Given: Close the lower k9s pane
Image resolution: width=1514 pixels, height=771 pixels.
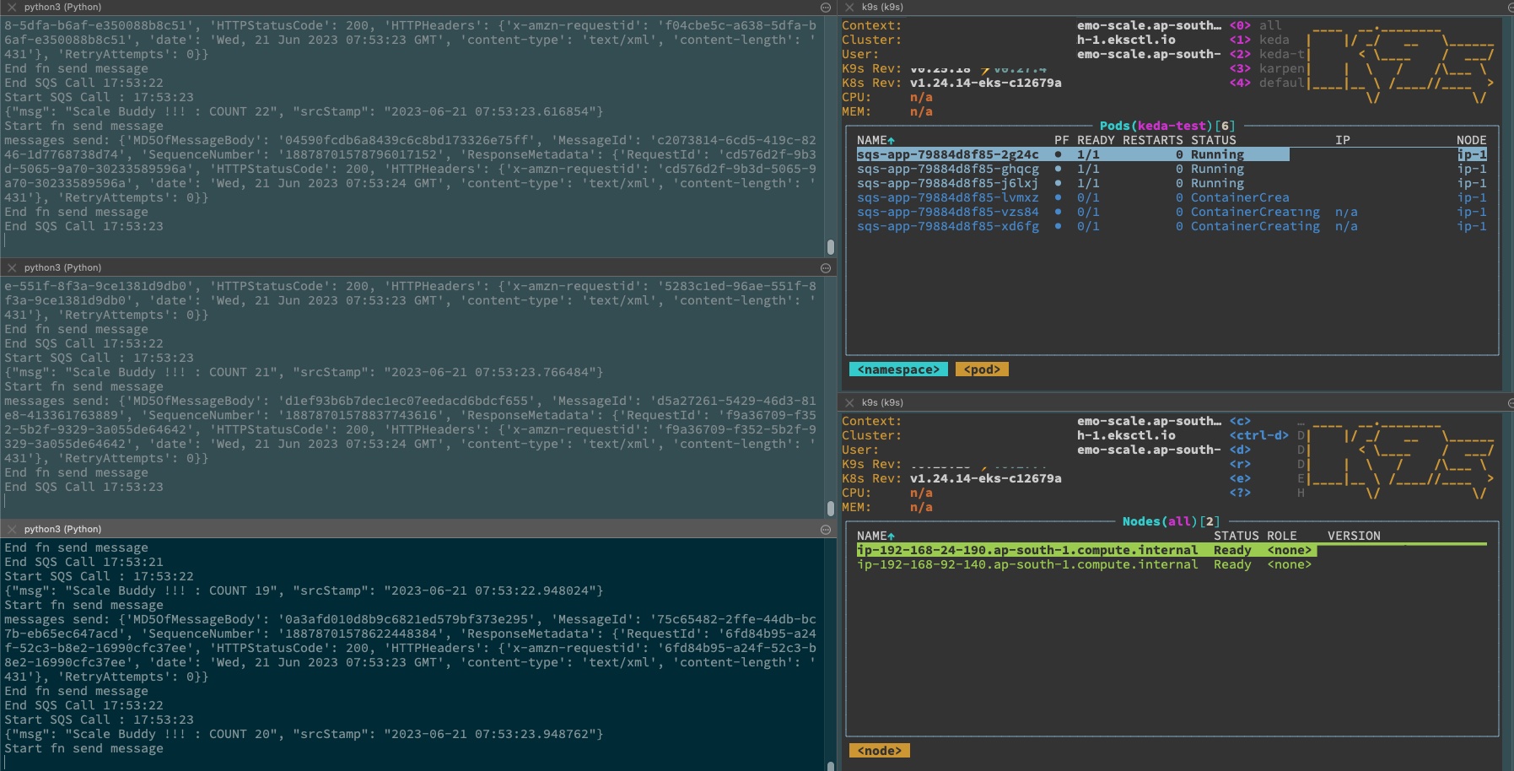Looking at the screenshot, I should [849, 402].
